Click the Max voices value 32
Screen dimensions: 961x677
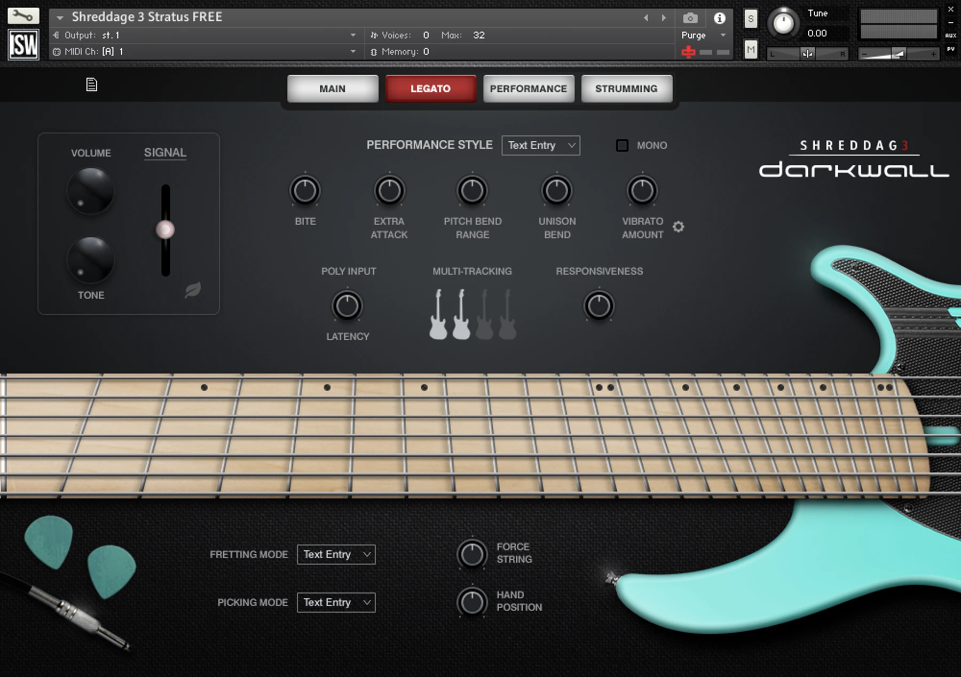point(479,35)
